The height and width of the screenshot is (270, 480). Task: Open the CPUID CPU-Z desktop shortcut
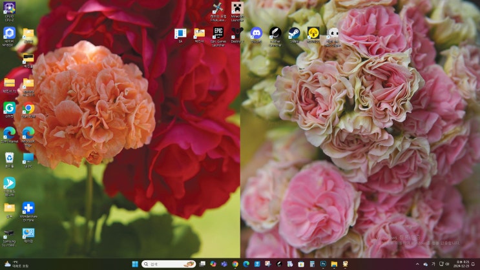coord(9,12)
